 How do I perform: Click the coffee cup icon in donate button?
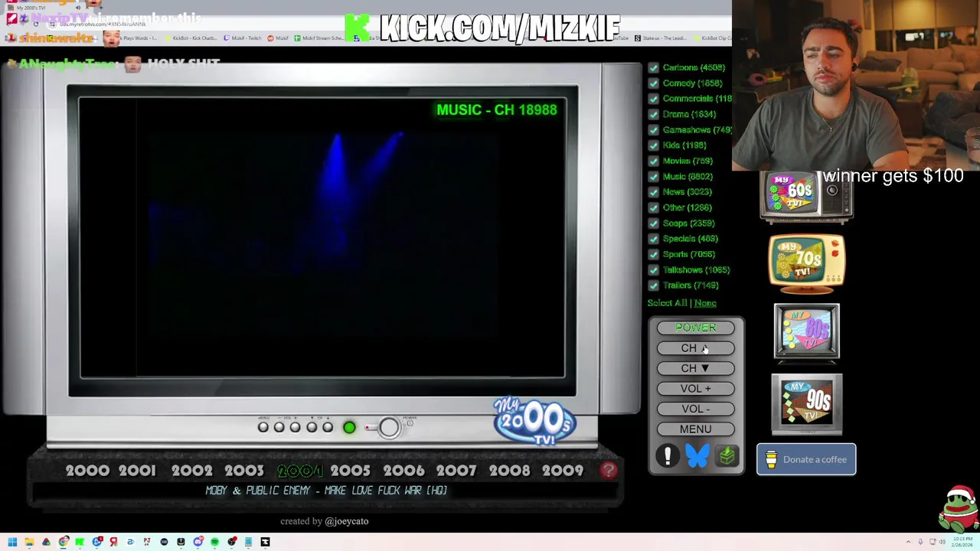(x=771, y=459)
